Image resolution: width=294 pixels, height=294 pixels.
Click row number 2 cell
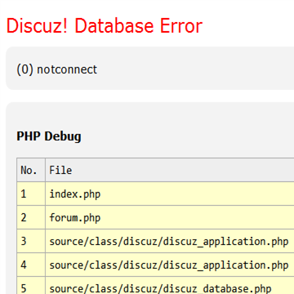coord(31,217)
